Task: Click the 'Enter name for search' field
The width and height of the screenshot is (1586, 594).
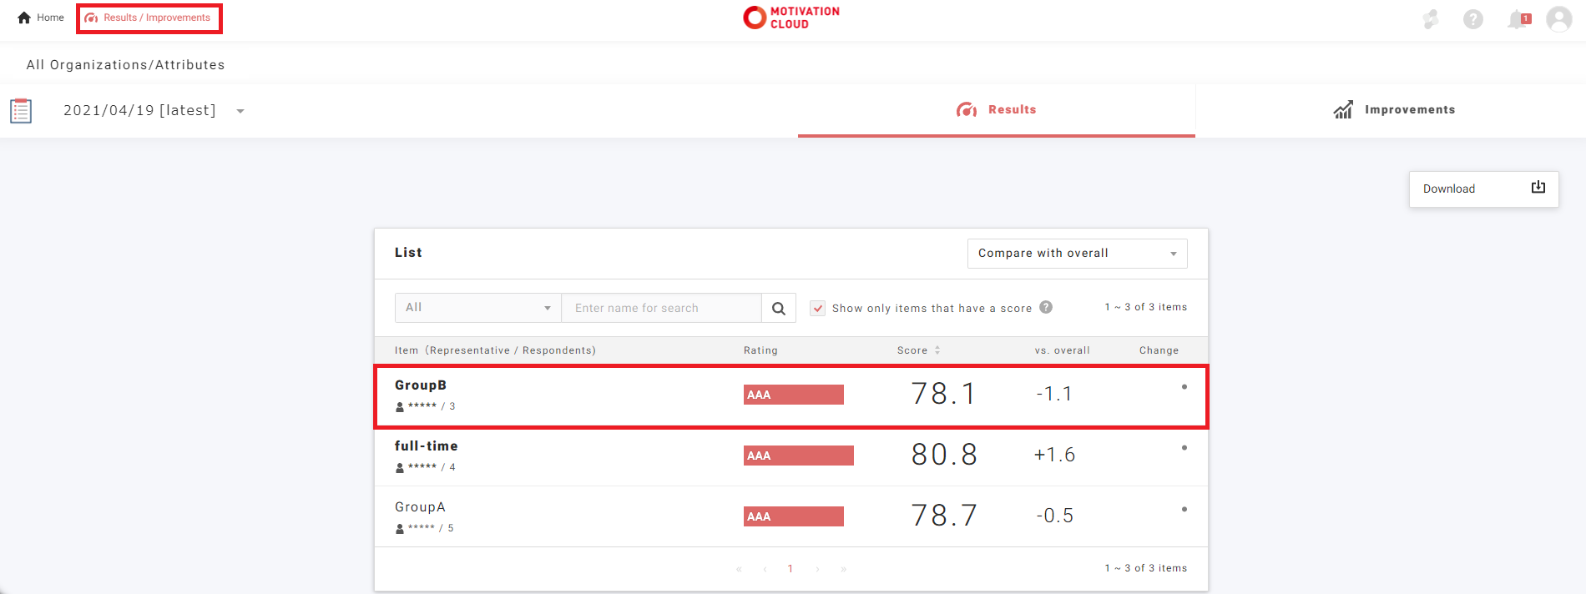Action: (x=661, y=308)
